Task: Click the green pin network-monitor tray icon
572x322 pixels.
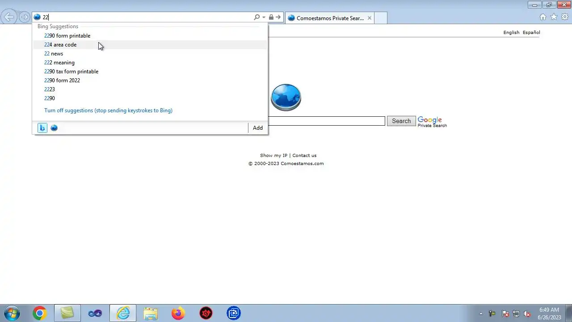Action: point(492,314)
